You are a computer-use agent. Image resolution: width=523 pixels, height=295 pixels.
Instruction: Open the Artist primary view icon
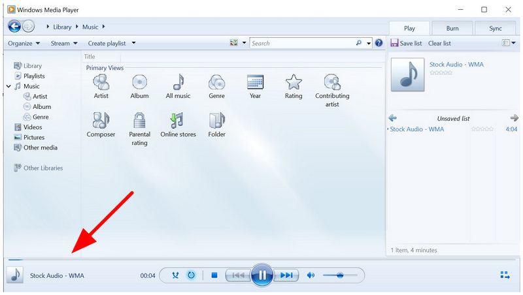pos(101,82)
